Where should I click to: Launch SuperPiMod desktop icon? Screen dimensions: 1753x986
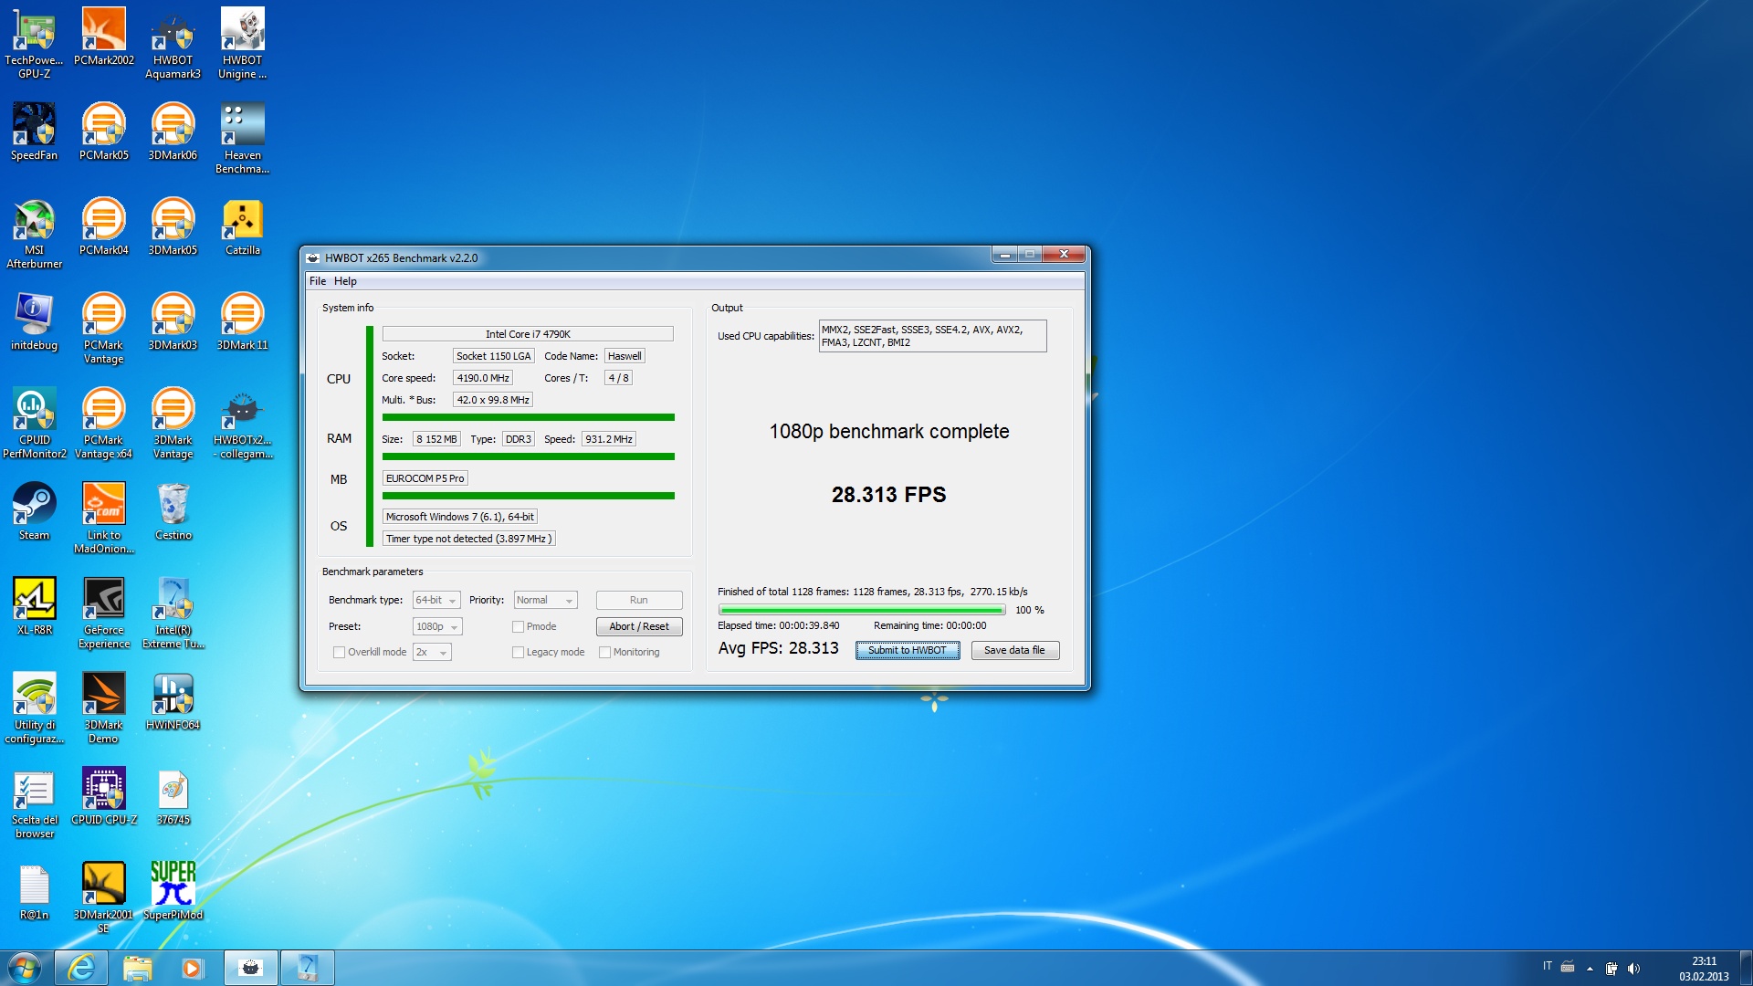(x=173, y=891)
